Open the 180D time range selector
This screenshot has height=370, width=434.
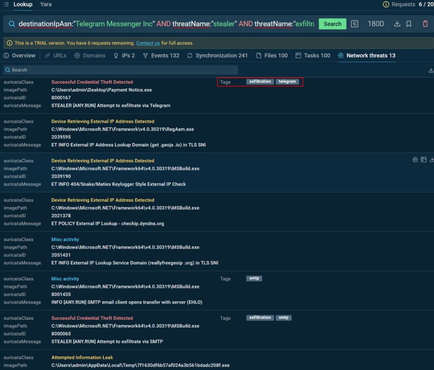(x=376, y=24)
